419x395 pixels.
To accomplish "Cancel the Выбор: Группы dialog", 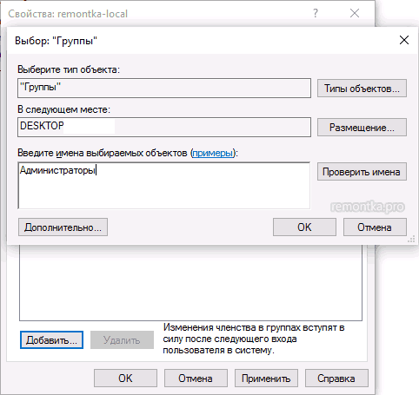I will pyautogui.click(x=375, y=227).
